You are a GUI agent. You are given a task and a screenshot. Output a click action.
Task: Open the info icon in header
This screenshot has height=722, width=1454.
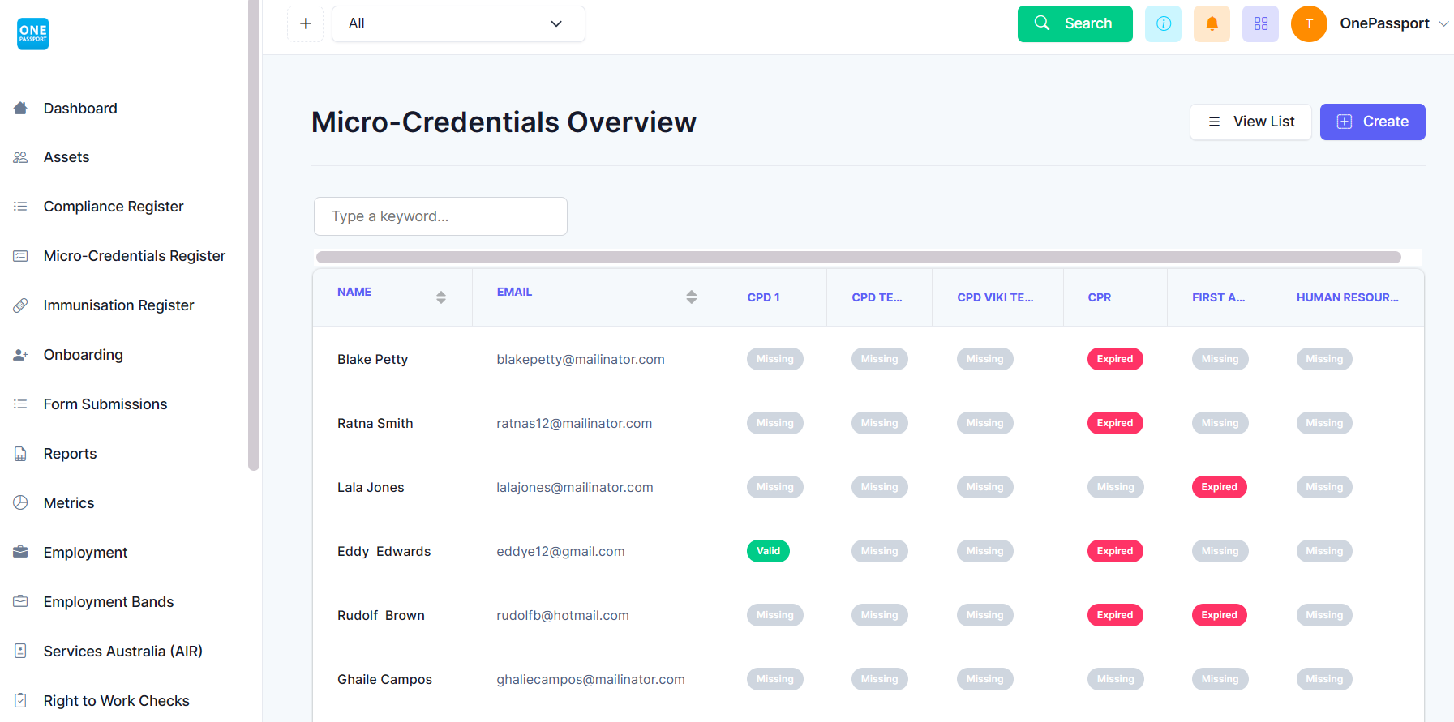click(1163, 24)
